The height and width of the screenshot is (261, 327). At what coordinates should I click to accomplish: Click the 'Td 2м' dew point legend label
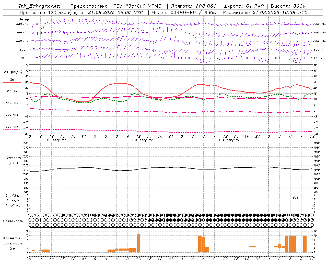[x=12, y=91]
